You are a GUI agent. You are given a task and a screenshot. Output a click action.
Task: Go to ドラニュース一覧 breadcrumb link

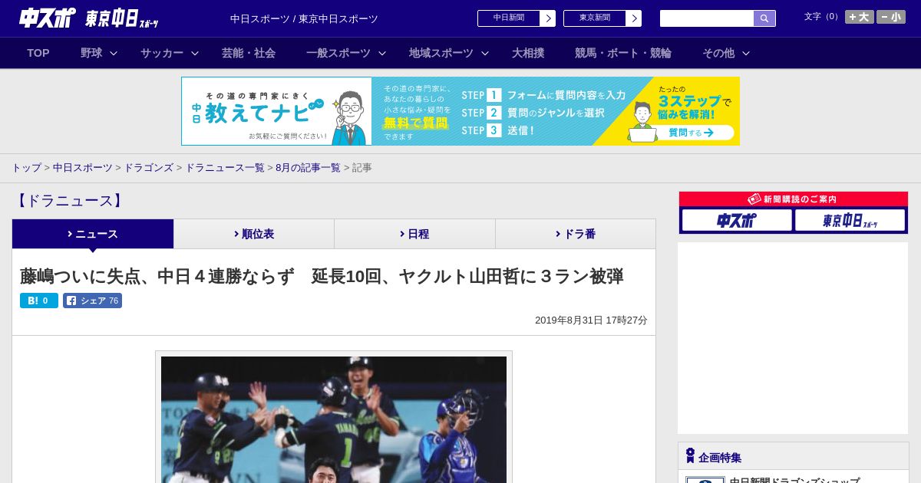[x=225, y=168]
